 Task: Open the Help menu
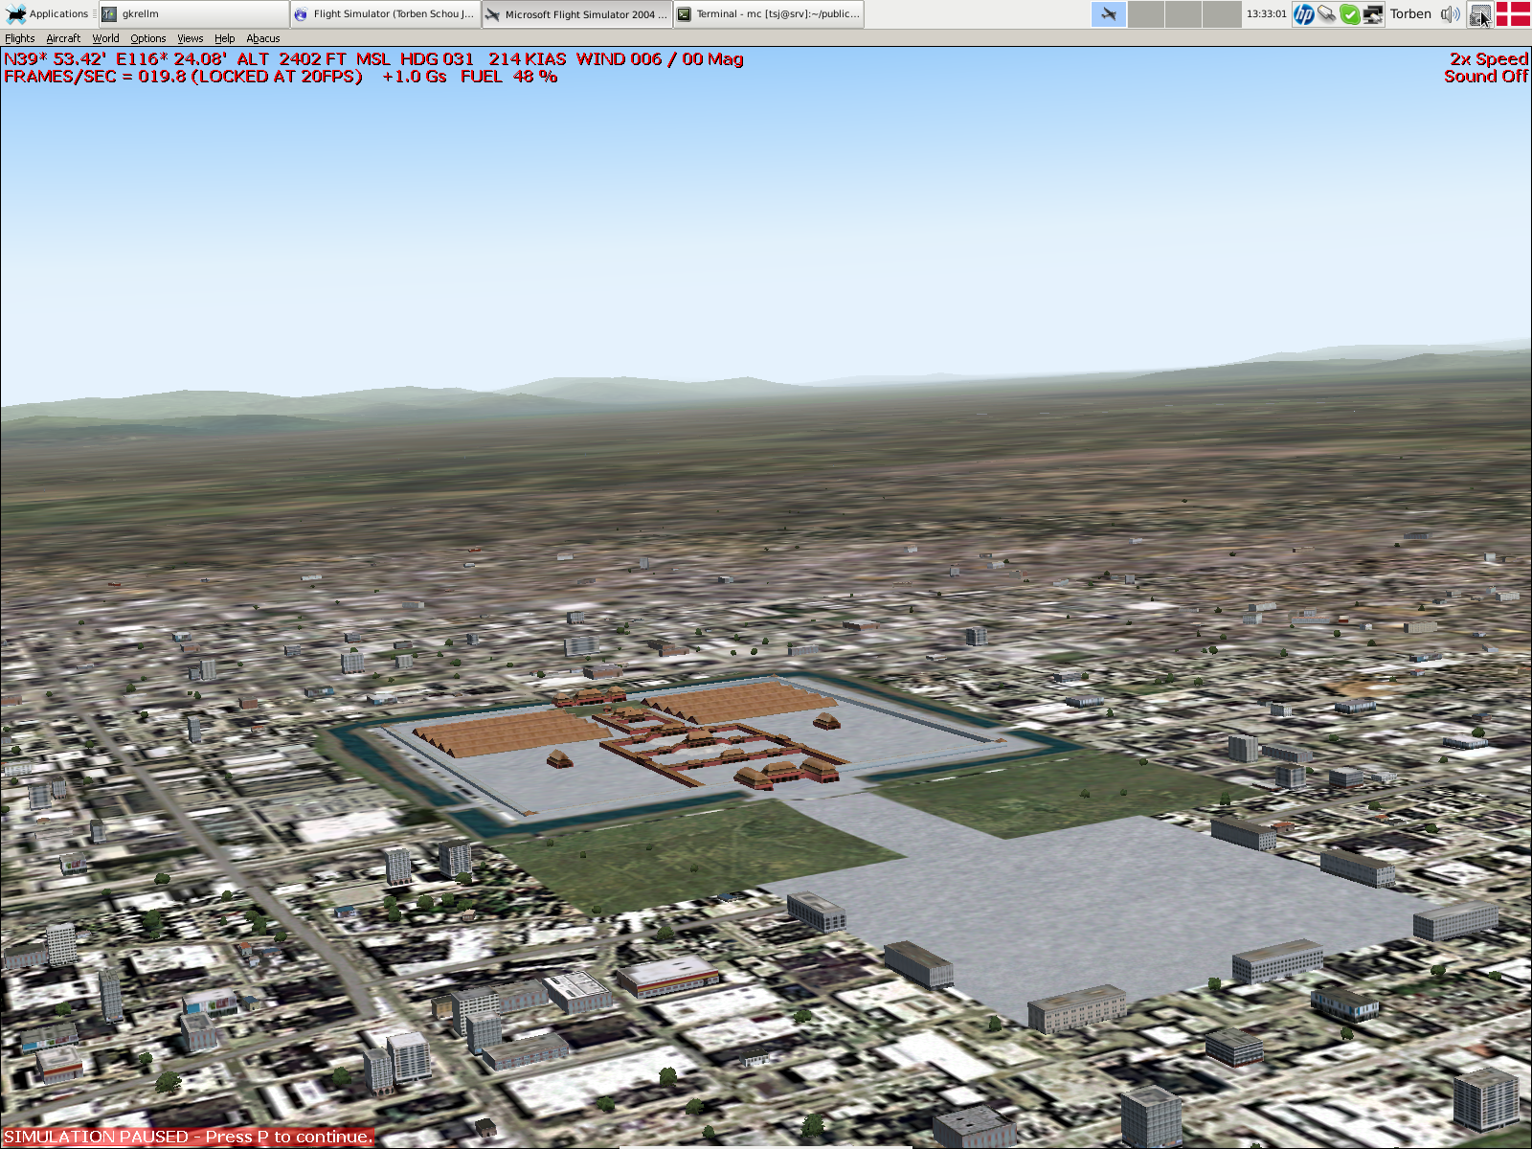(x=224, y=38)
